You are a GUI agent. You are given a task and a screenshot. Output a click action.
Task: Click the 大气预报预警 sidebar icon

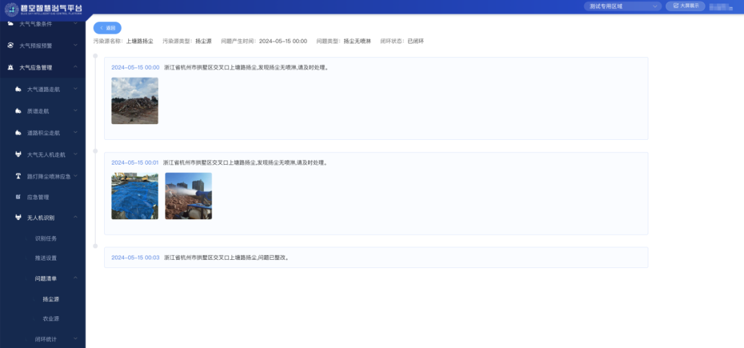10,45
